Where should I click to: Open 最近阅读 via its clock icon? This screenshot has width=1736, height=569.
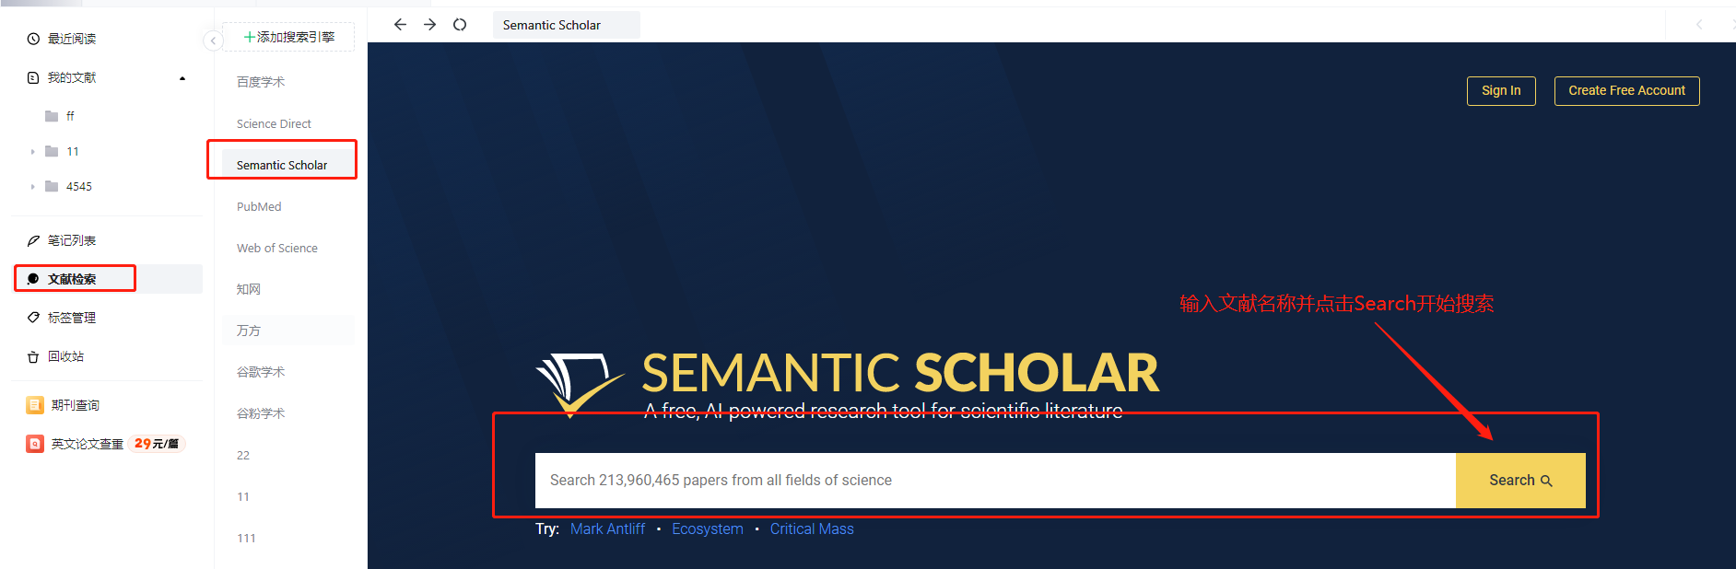(33, 39)
